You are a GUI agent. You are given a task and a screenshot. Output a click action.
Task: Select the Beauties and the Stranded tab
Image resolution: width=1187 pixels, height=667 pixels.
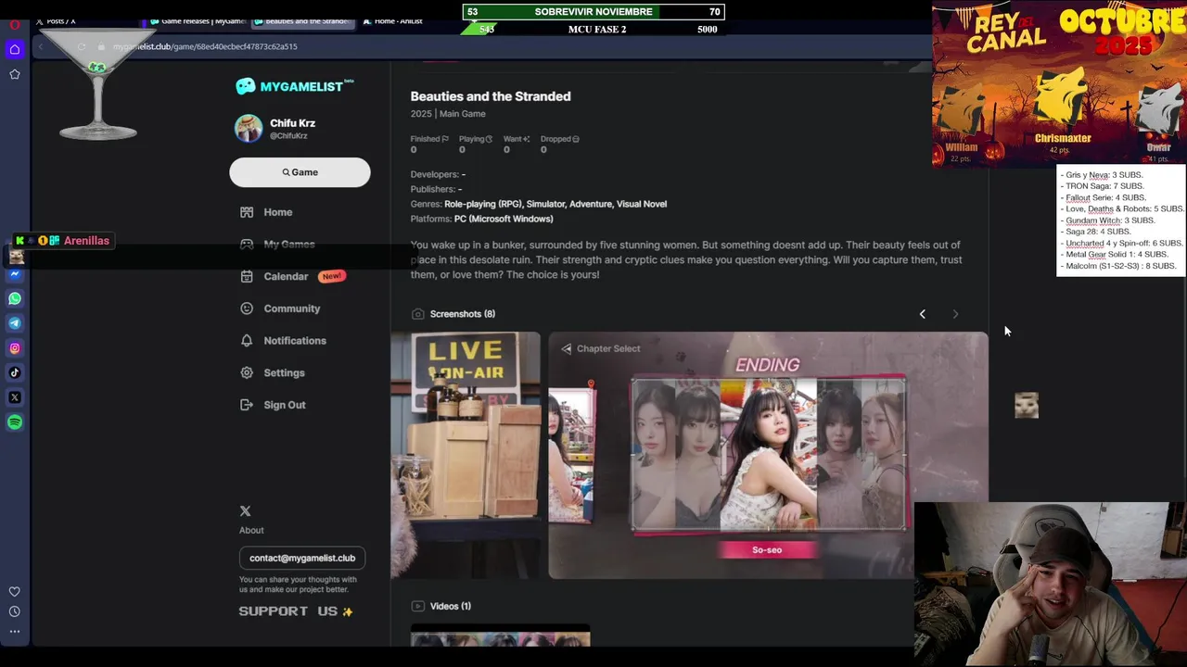click(x=302, y=21)
